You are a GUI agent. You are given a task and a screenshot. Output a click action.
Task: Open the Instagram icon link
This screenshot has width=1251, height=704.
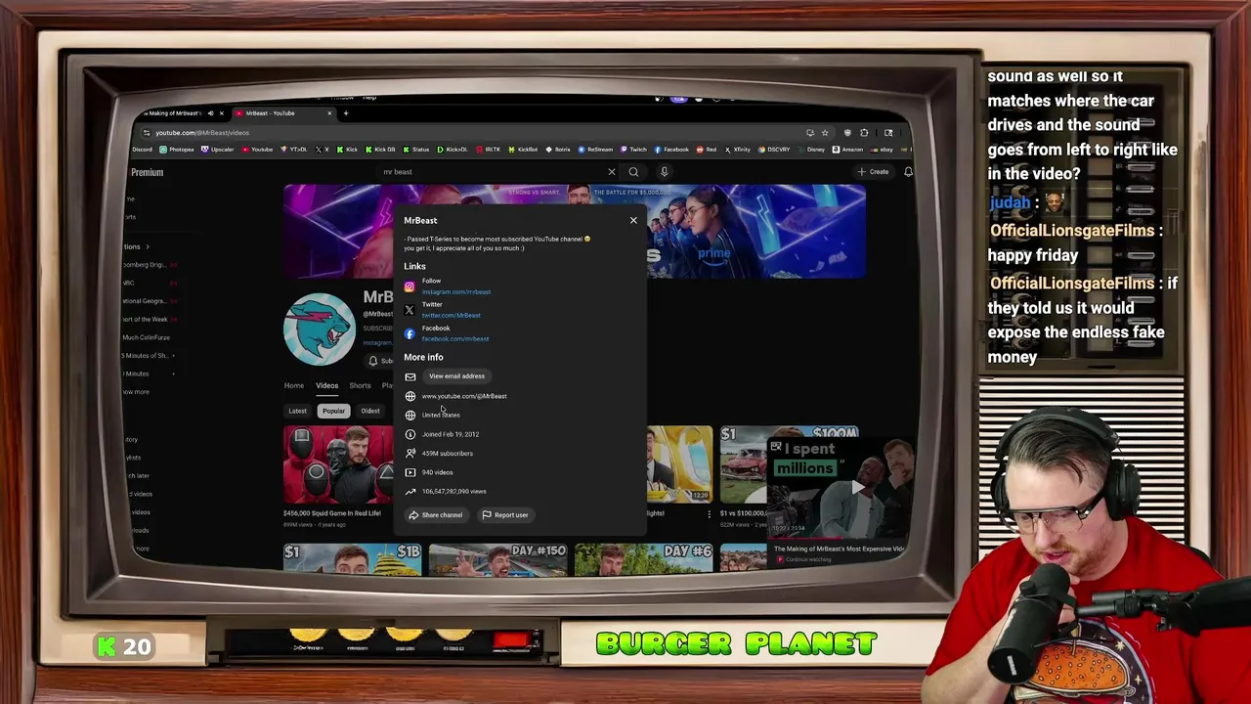click(x=410, y=286)
